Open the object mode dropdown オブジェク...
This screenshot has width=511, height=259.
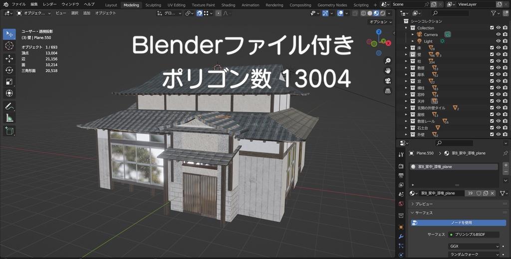pyautogui.click(x=34, y=13)
